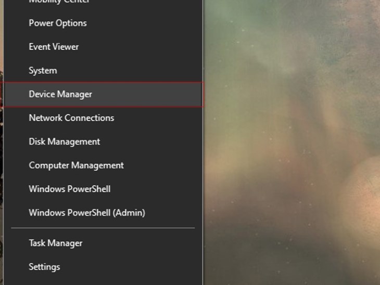Screen dimensions: 380x285
Task: Open Power Options from the menu
Action: click(x=57, y=23)
